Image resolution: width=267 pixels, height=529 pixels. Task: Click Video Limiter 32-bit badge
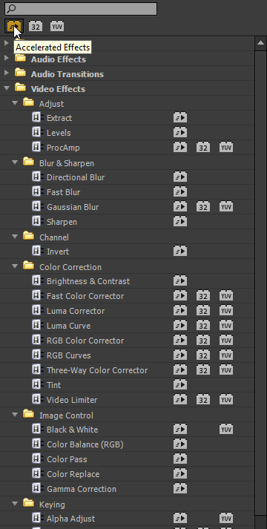(203, 399)
